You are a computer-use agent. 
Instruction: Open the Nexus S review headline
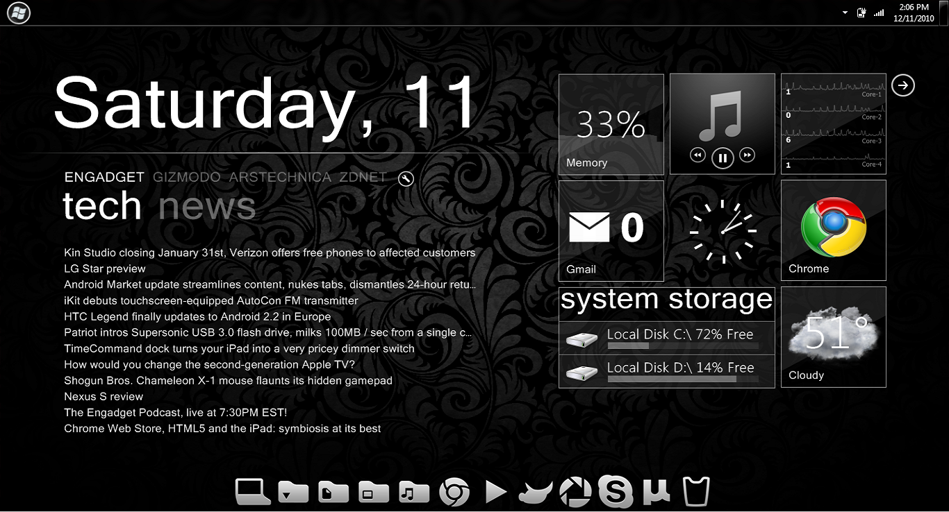coord(104,396)
